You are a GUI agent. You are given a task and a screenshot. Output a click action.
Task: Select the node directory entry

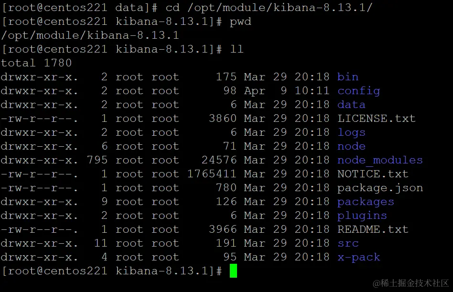(351, 146)
